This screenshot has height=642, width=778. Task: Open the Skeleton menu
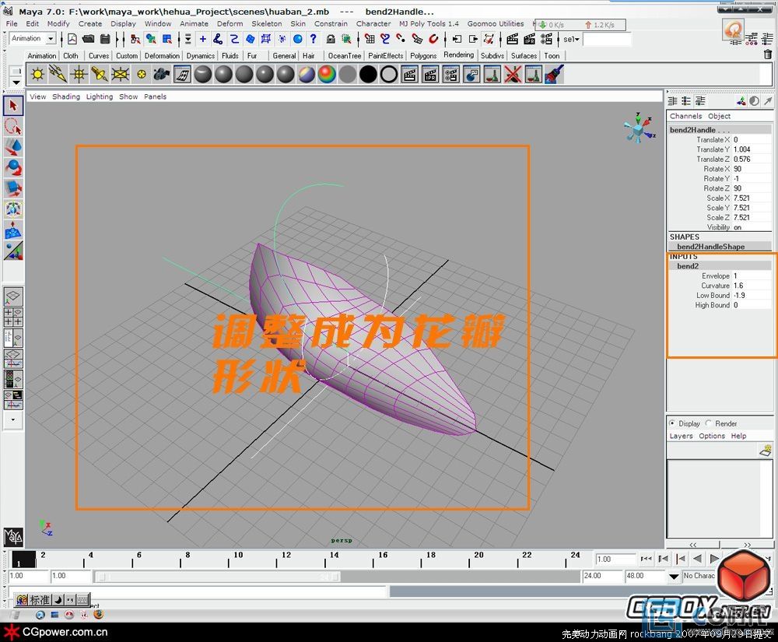(x=266, y=23)
